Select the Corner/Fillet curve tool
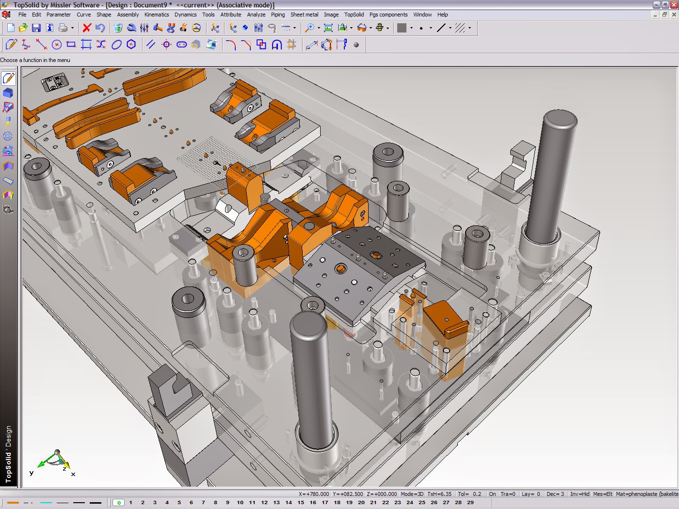Viewport: 679px width, 509px height. tap(230, 45)
